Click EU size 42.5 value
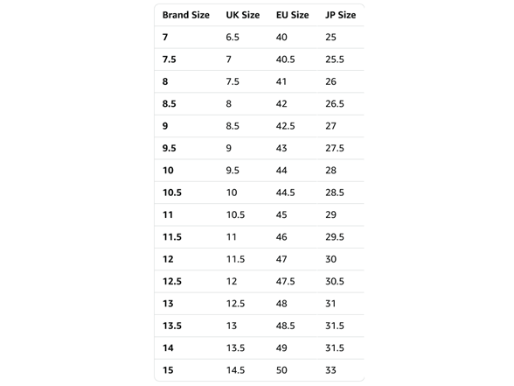Screen dimensions: 514x386 tap(285, 126)
